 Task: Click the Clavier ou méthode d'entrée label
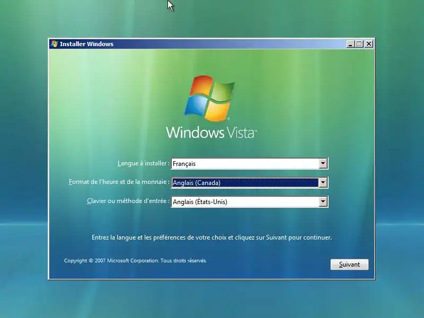[128, 201]
